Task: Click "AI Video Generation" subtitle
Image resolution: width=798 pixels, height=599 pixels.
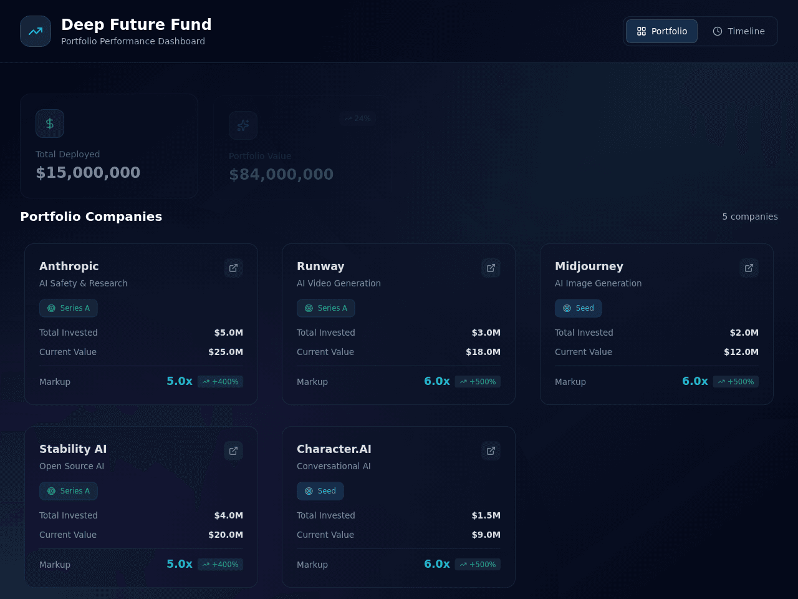Action: [x=339, y=283]
